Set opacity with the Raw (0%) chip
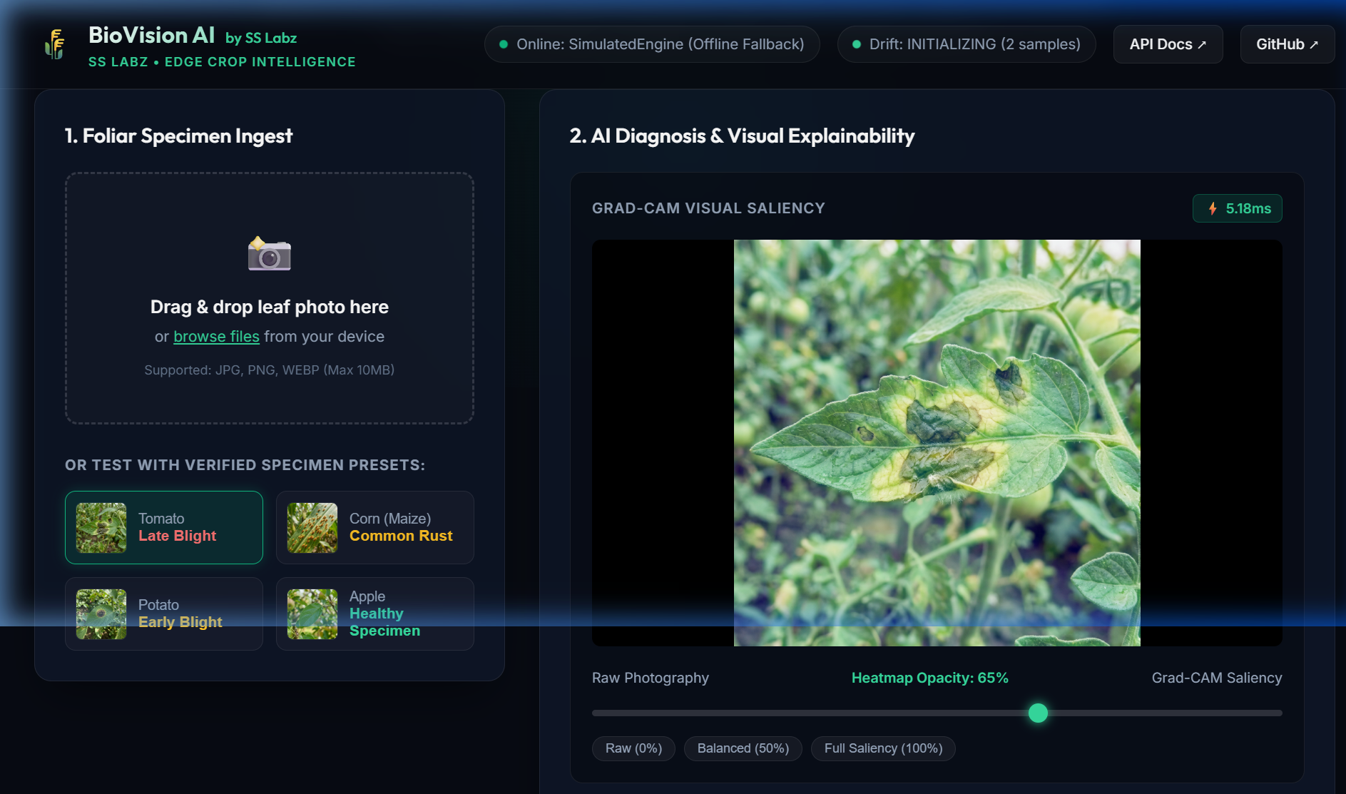The width and height of the screenshot is (1346, 794). (633, 748)
